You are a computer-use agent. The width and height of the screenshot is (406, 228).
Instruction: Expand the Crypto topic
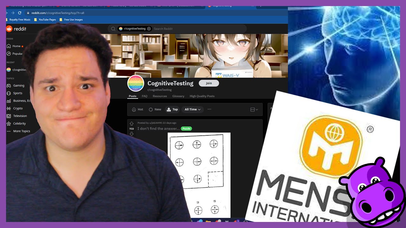(15, 108)
